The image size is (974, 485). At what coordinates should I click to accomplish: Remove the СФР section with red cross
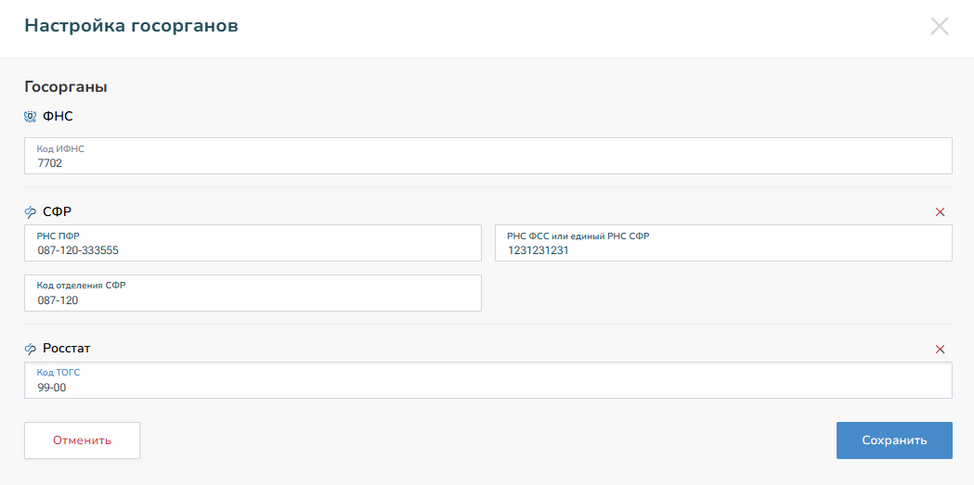coord(940,212)
